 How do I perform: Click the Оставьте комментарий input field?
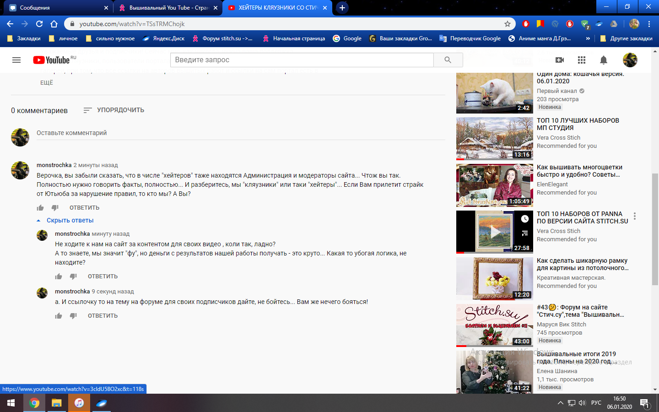tap(238, 133)
